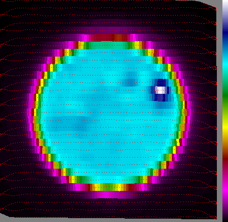Pick the small blue smudge near the upper center of the disk

[130, 82]
